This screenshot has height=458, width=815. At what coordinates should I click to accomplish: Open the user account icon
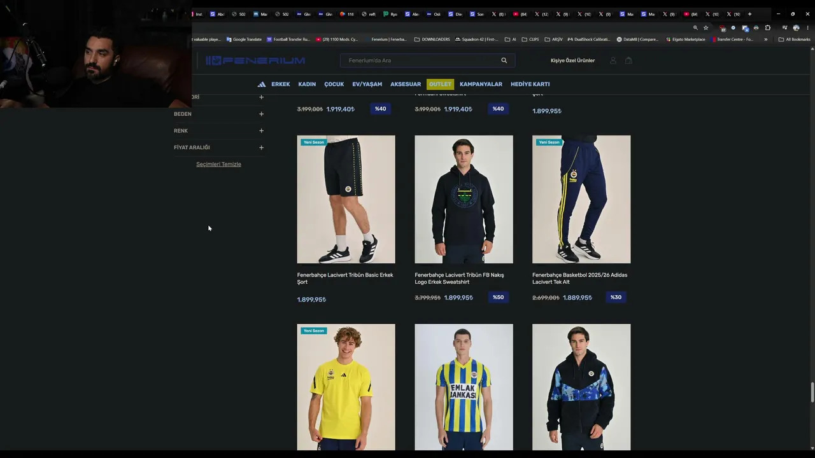(613, 60)
